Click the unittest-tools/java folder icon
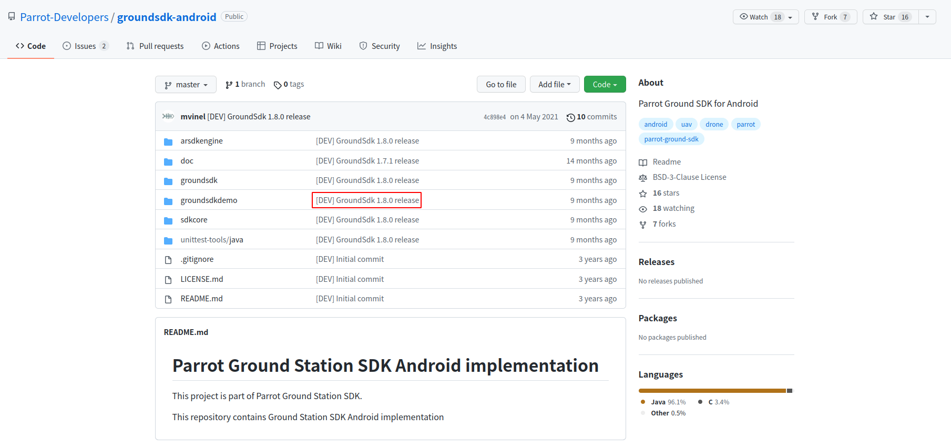 pos(168,240)
